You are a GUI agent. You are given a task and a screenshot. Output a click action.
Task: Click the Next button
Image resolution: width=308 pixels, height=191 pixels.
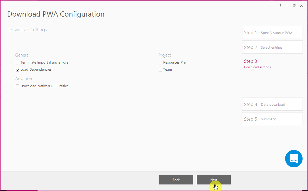(214, 180)
